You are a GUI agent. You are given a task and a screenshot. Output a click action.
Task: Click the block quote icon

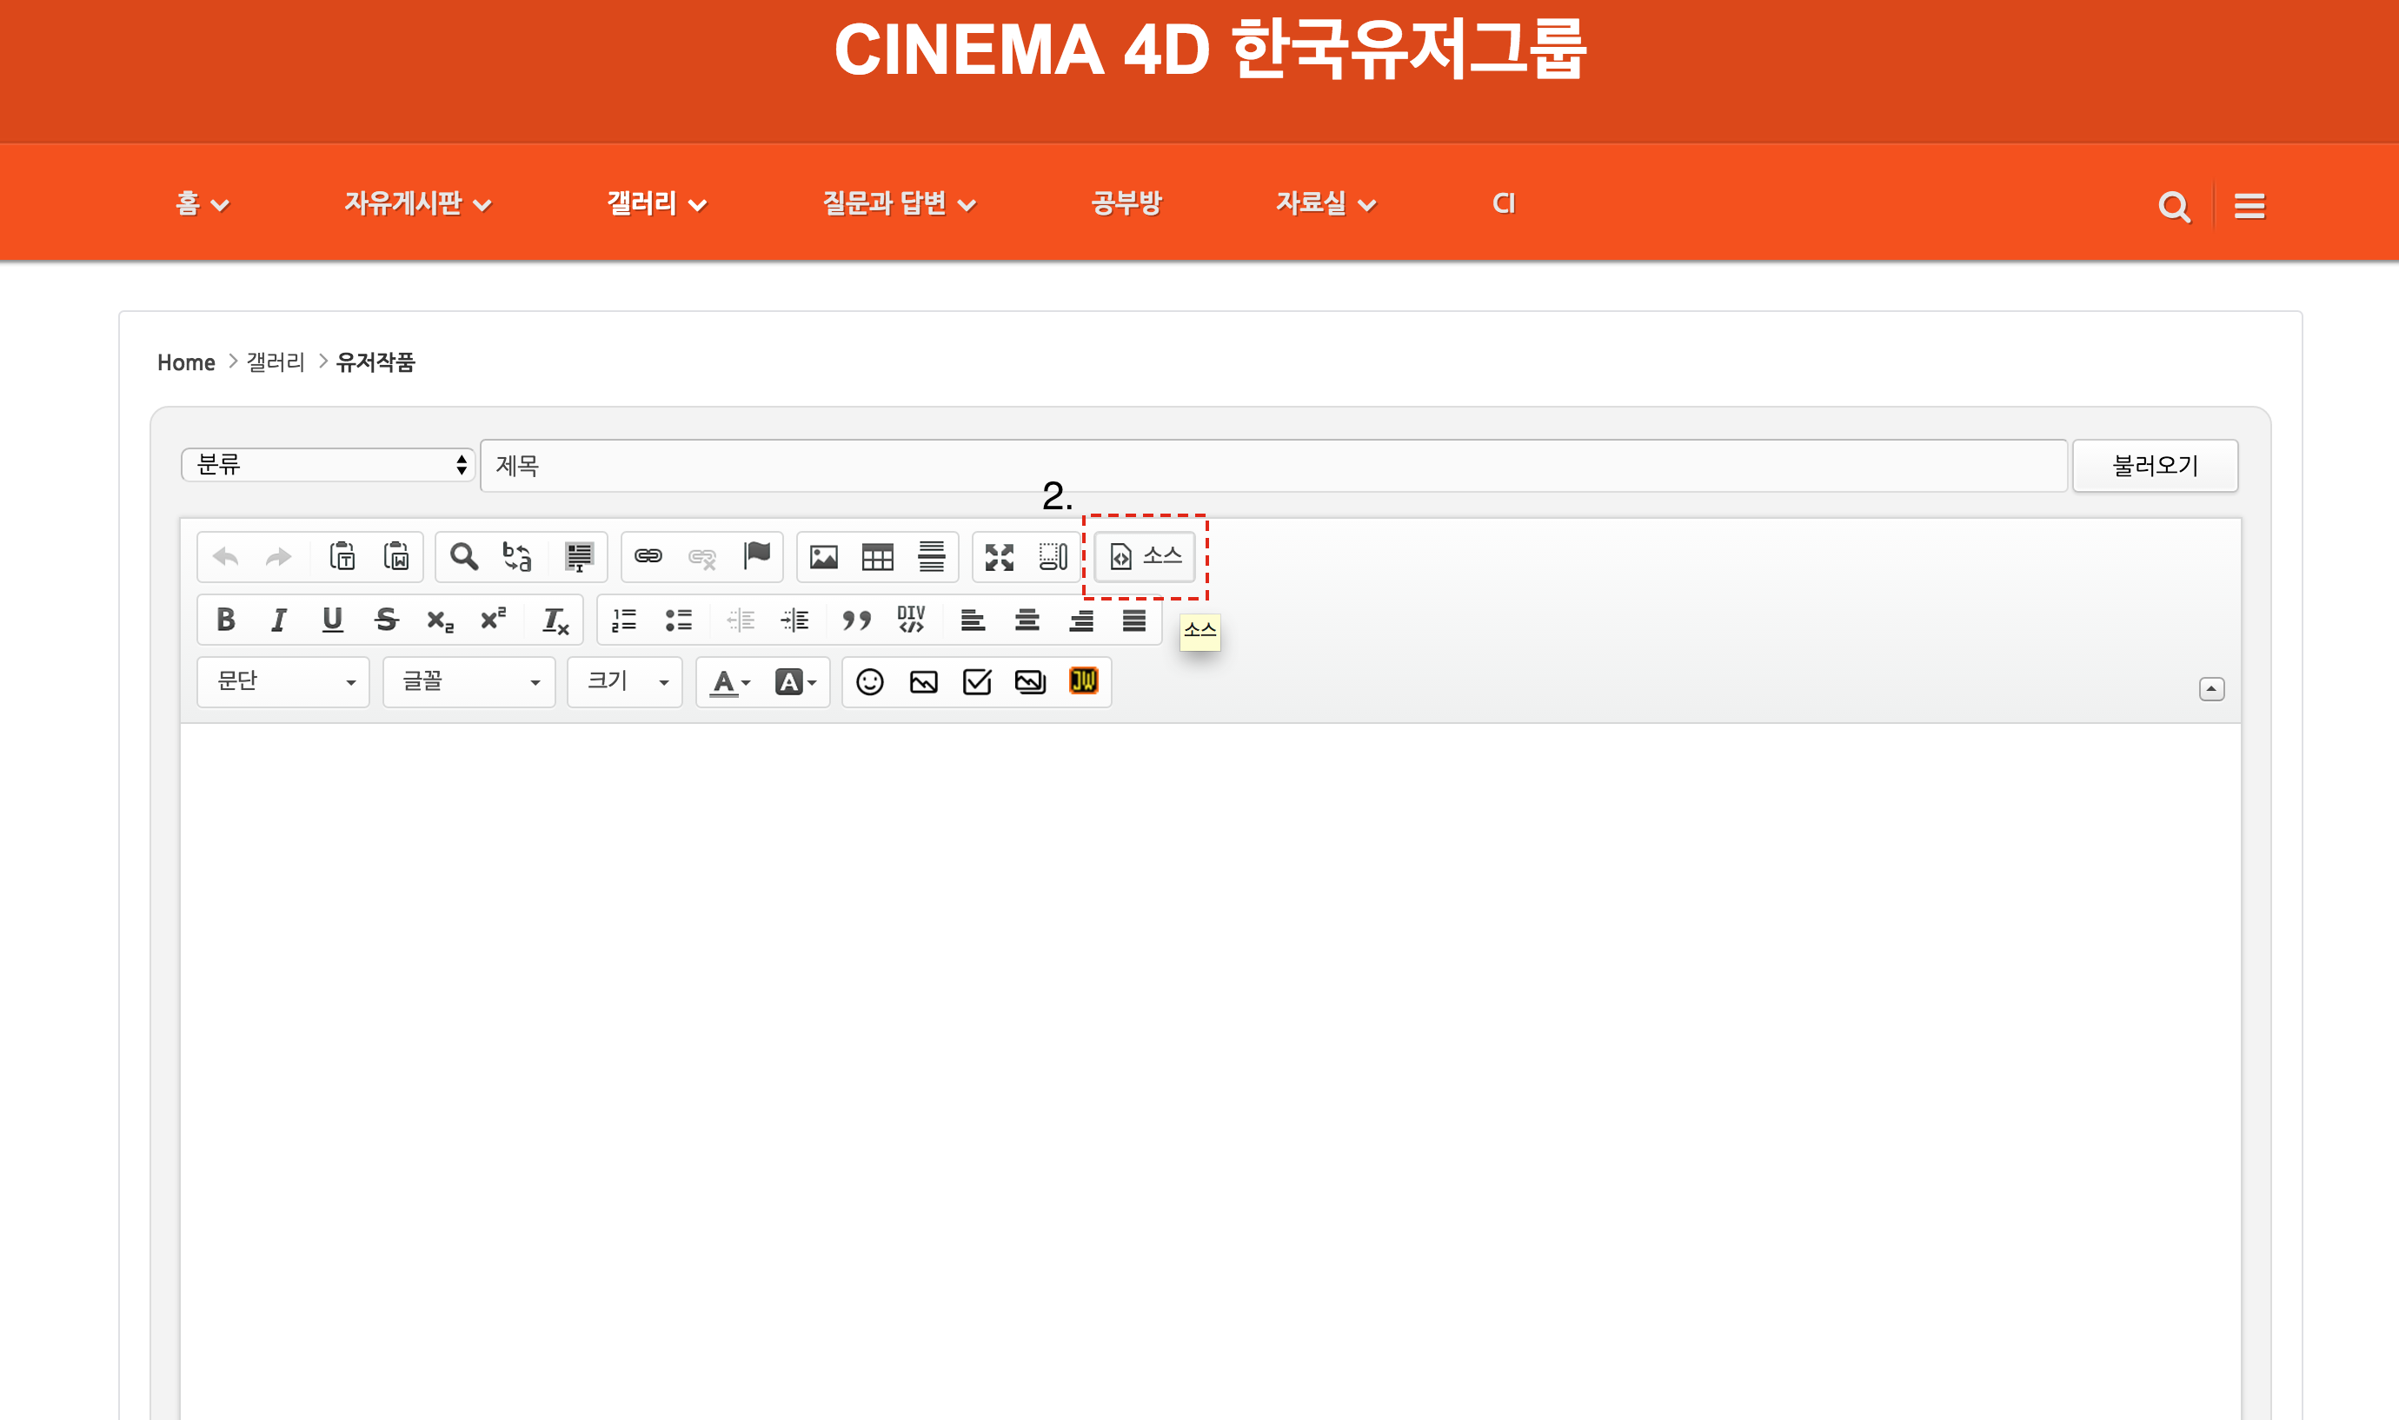click(856, 620)
